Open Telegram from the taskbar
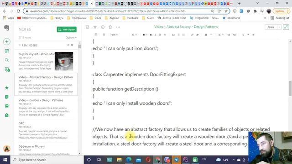Image resolution: width=292 pixels, height=164 pixels. [176, 160]
